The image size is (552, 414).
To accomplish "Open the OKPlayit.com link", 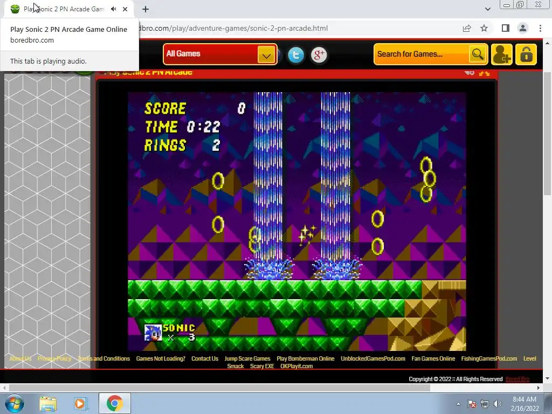I will tap(296, 366).
